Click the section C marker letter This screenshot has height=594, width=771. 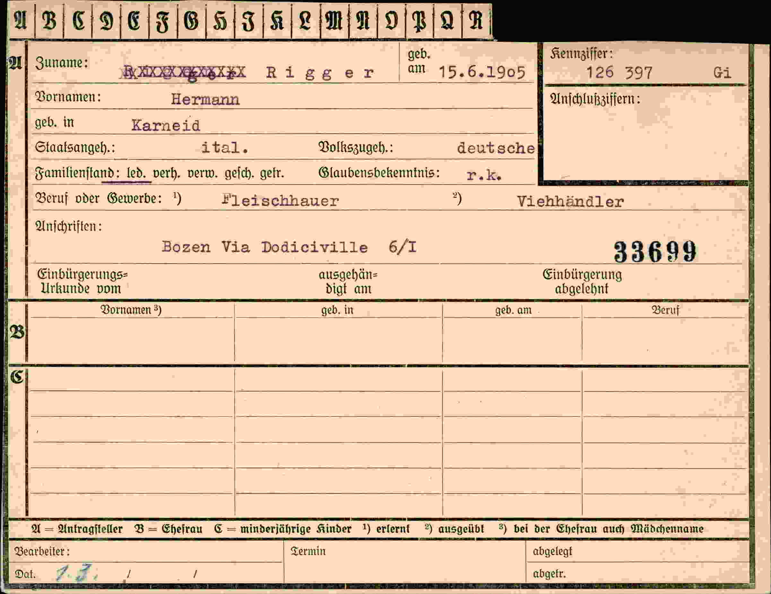17,377
